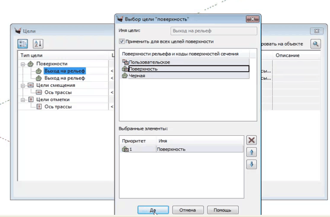Select the highlighted Выход на рельеф item
This screenshot has width=330, height=217.
[65, 71]
